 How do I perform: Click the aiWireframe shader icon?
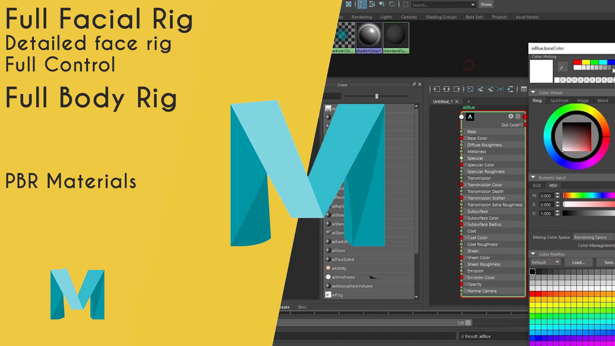pyautogui.click(x=328, y=277)
